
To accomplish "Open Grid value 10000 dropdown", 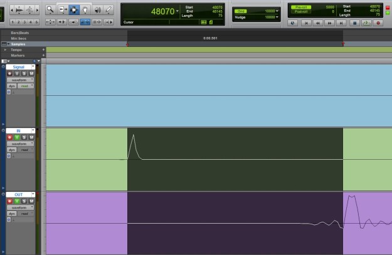I will click(277, 11).
